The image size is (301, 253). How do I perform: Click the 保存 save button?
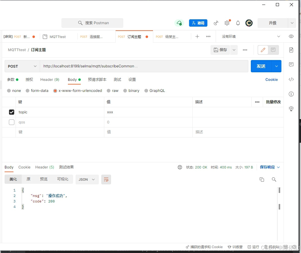coord(220,50)
